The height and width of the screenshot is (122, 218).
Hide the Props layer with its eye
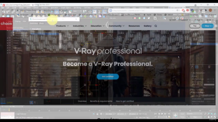pos(10,53)
